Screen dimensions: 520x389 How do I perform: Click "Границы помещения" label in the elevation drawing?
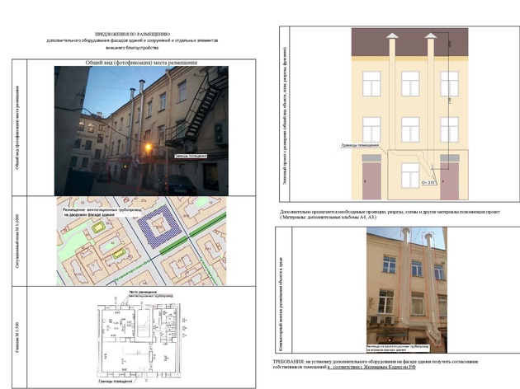point(360,145)
